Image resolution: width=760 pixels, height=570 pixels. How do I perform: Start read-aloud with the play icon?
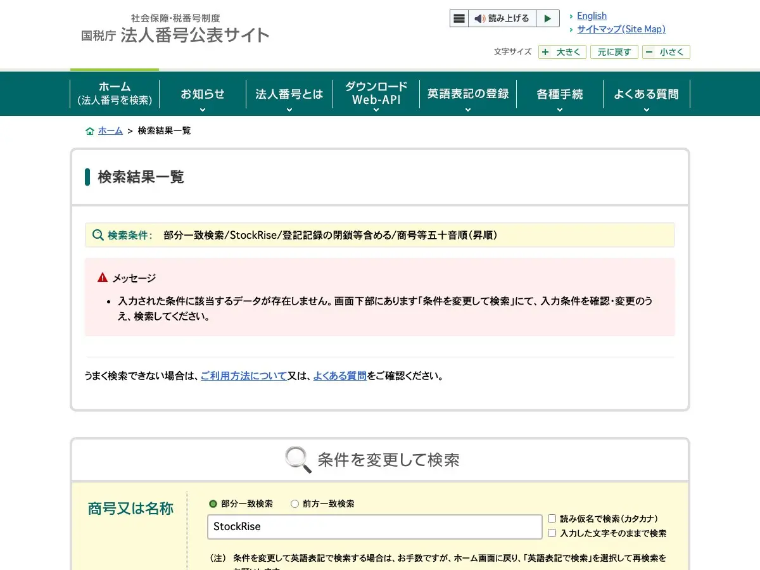[548, 18]
